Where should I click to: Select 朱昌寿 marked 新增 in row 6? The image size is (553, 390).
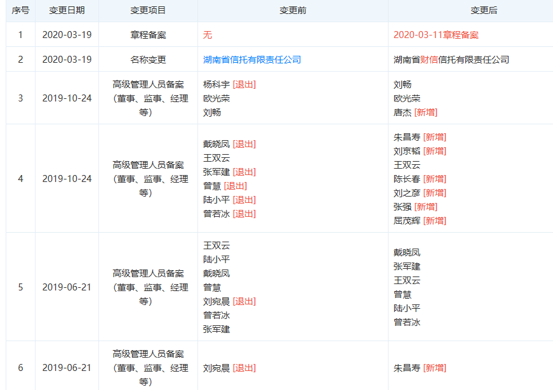(406, 368)
